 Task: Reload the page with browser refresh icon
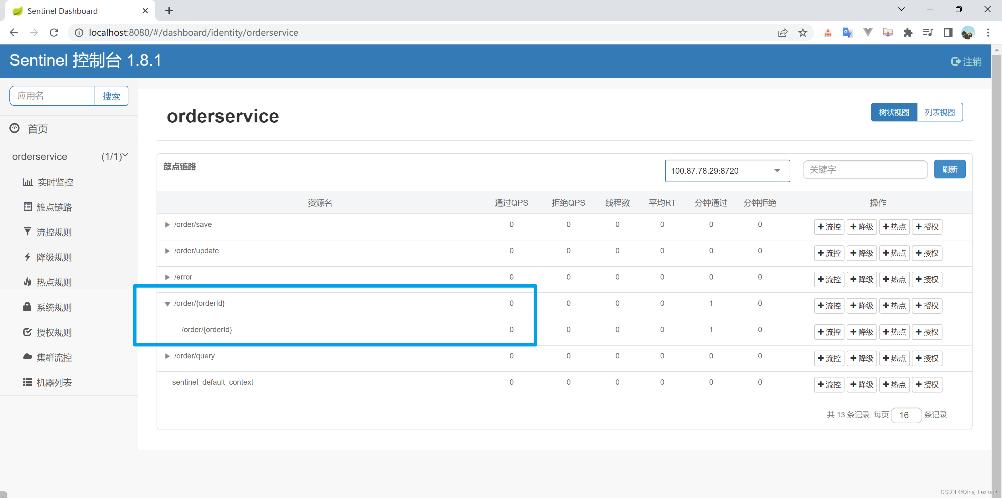(54, 33)
